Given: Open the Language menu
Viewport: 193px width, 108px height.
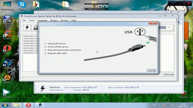Looking at the screenshot, I should pos(42,20).
